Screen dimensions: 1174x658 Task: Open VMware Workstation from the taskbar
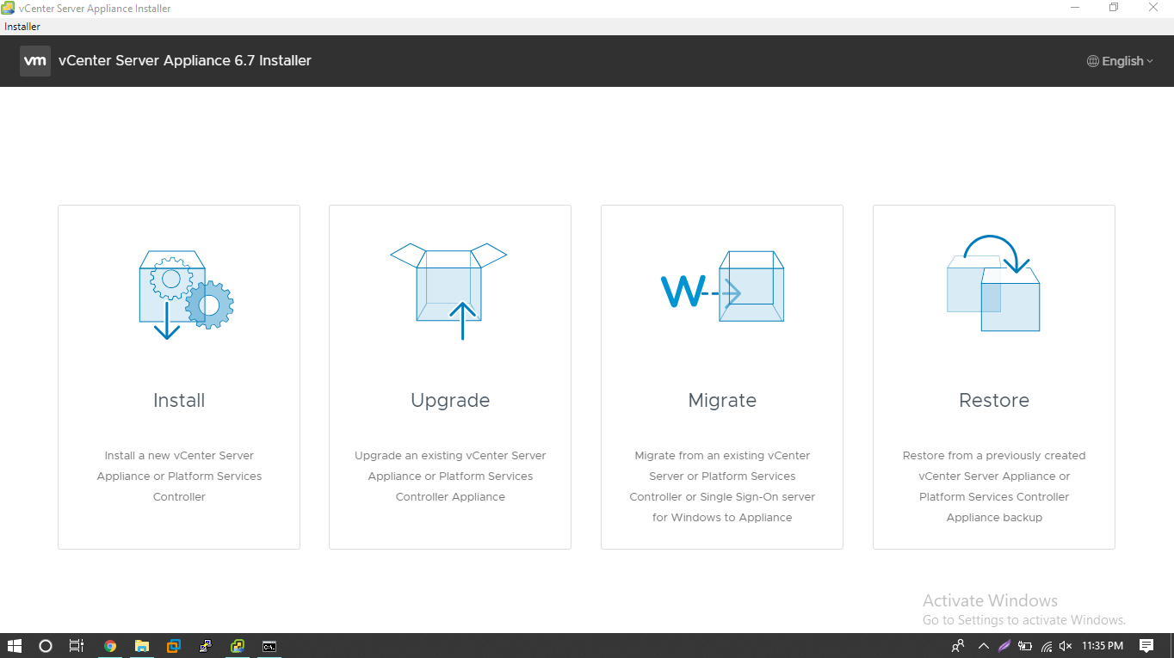click(174, 646)
